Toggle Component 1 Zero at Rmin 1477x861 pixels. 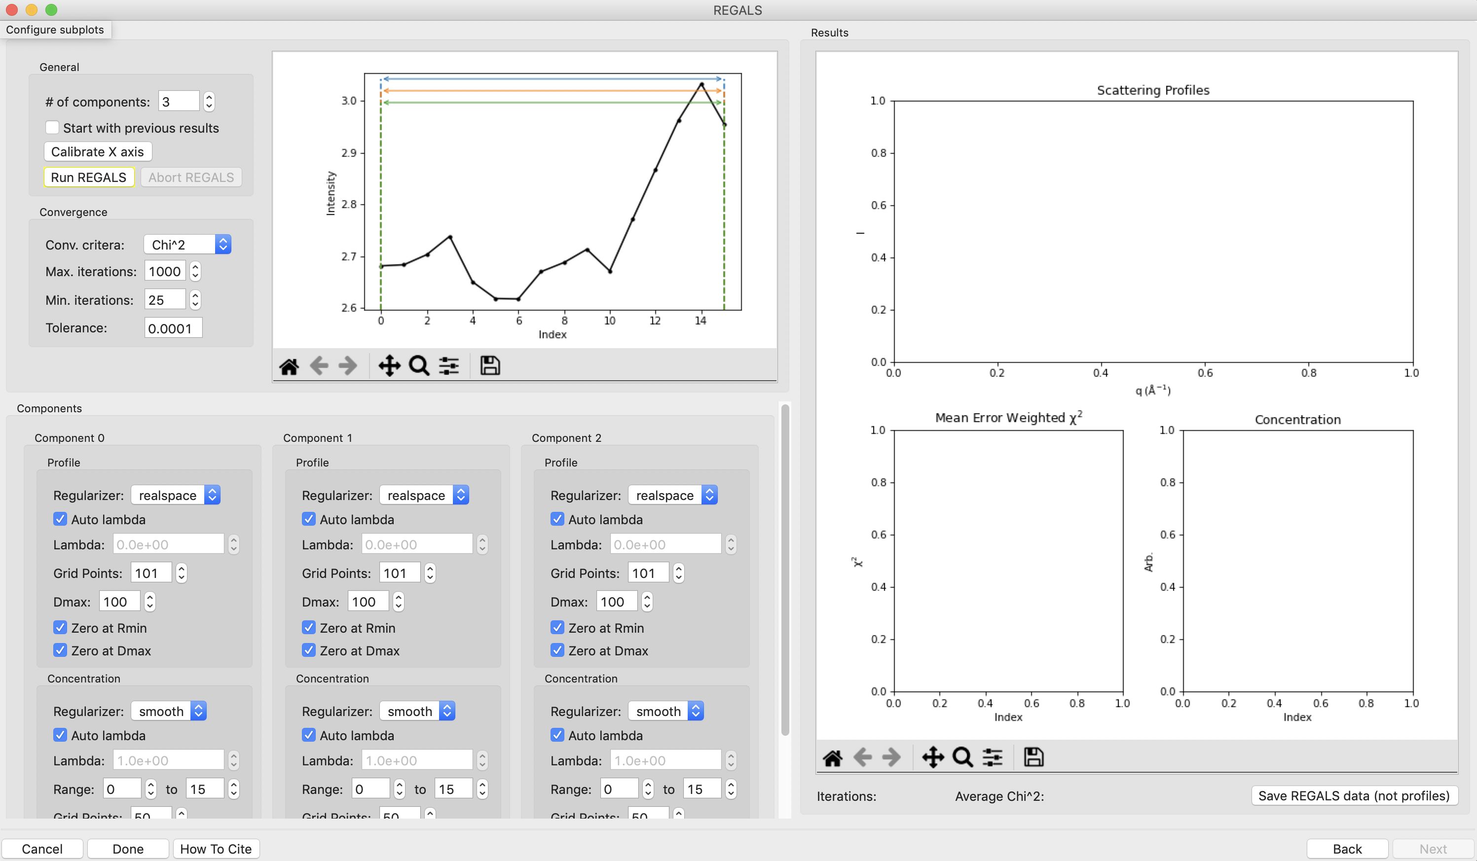[308, 628]
